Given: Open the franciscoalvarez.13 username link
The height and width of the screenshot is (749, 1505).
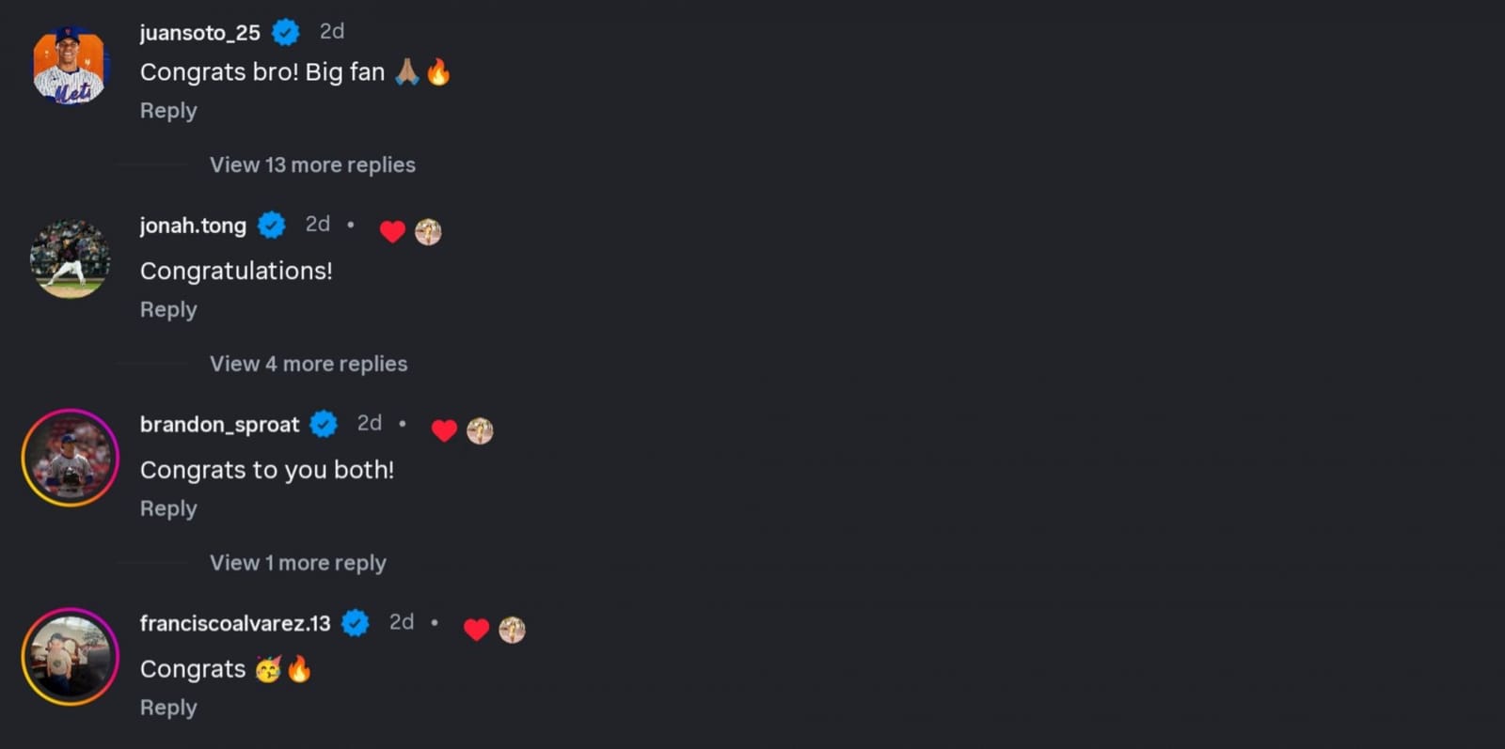Looking at the screenshot, I should pos(235,623).
